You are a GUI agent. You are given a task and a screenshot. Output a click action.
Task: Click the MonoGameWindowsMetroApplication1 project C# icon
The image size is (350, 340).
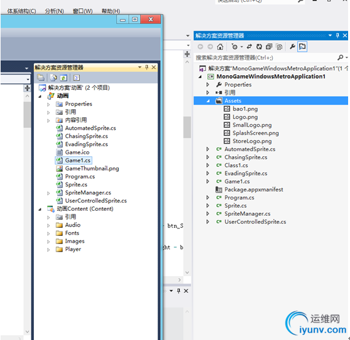(211, 77)
